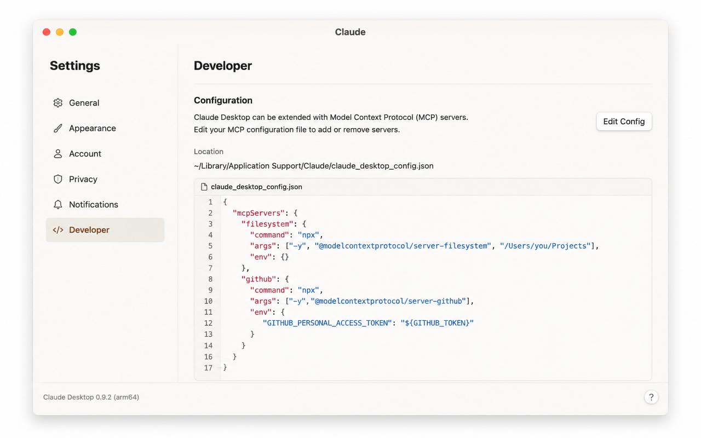Click the "Configuration" section heading

(x=223, y=100)
